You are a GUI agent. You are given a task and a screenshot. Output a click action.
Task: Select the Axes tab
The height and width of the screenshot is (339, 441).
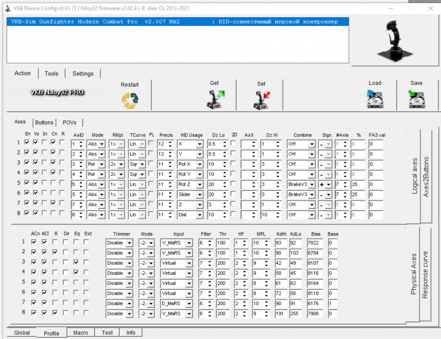point(20,122)
